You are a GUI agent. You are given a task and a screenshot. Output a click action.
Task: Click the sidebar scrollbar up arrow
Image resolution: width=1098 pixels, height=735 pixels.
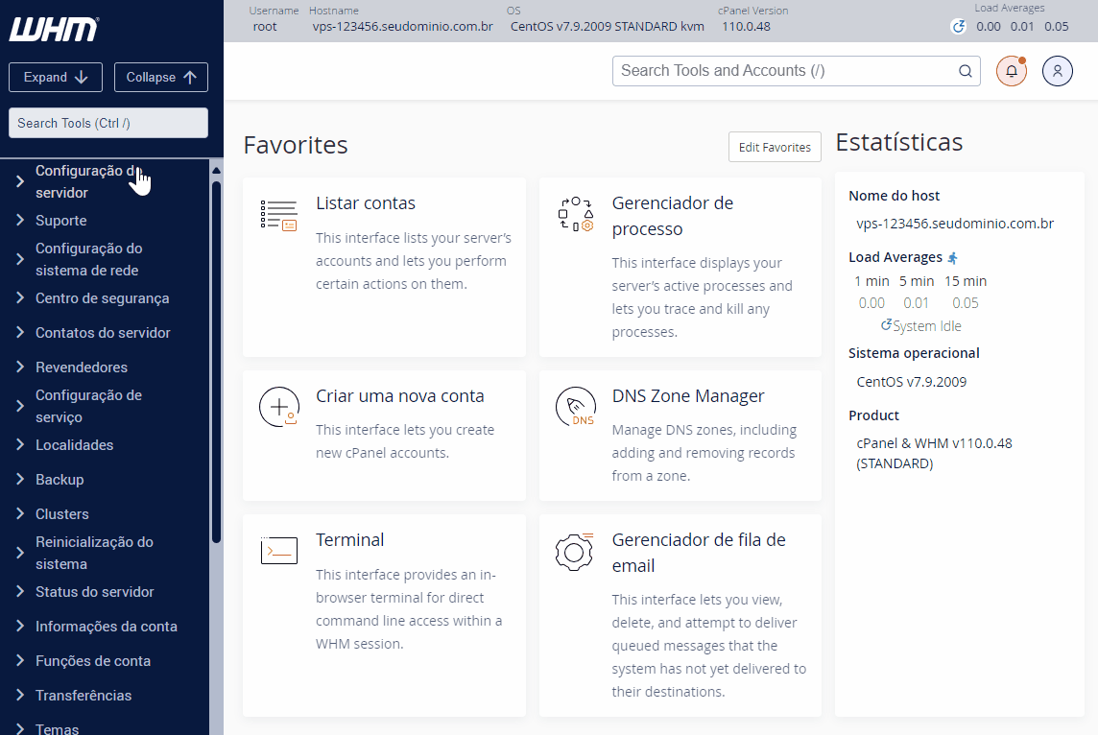pos(216,170)
